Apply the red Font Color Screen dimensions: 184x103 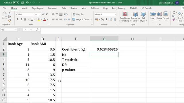tap(45, 19)
